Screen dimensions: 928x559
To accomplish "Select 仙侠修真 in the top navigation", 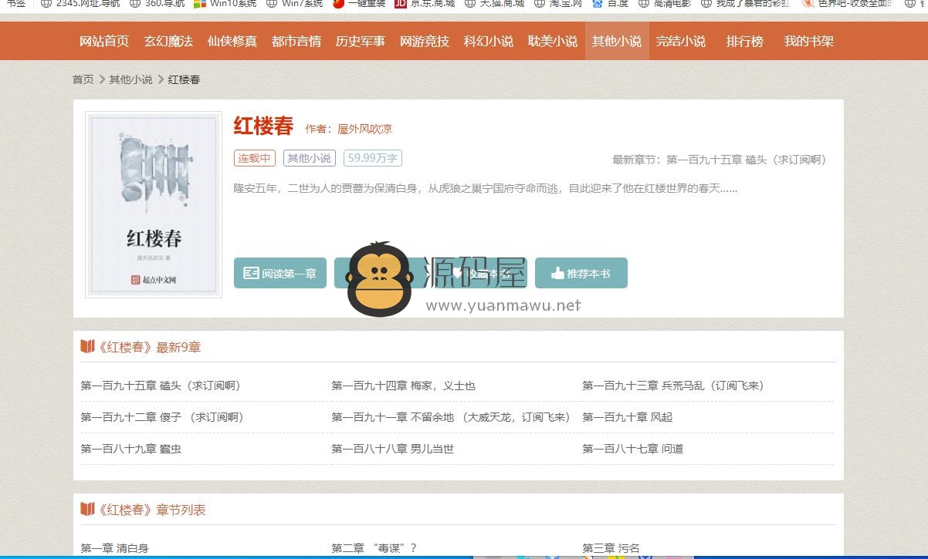I will [x=232, y=41].
